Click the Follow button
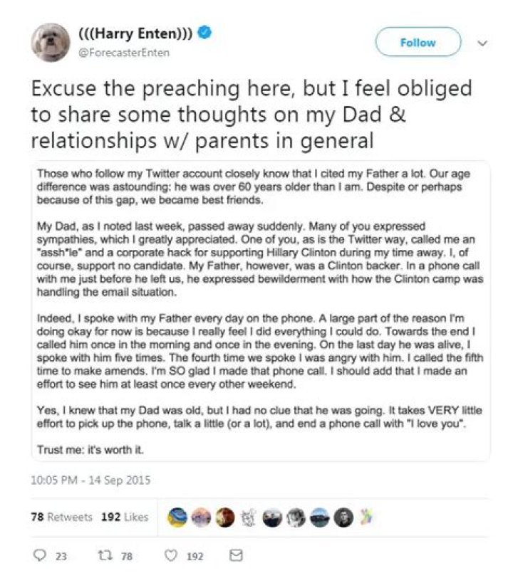Image resolution: width=513 pixels, height=583 pixels. (x=418, y=43)
